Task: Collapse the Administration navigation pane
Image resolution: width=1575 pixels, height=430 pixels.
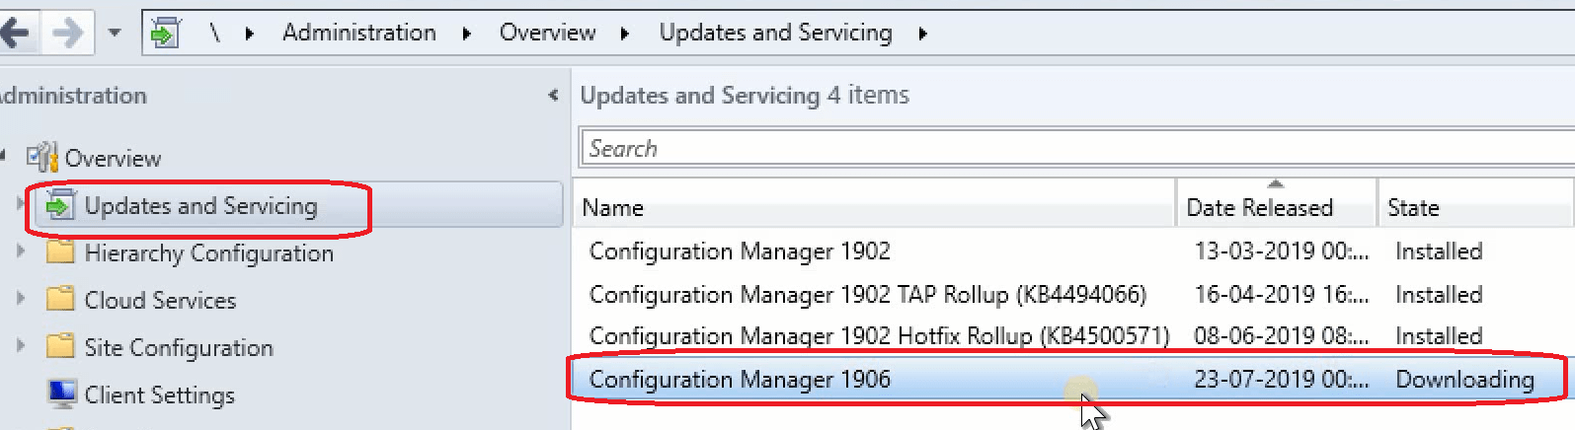Action: [553, 96]
